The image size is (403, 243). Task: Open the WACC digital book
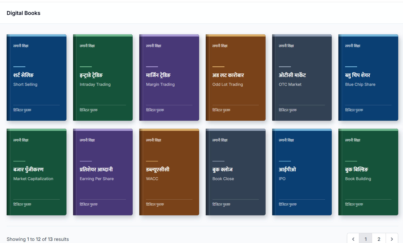point(169,172)
